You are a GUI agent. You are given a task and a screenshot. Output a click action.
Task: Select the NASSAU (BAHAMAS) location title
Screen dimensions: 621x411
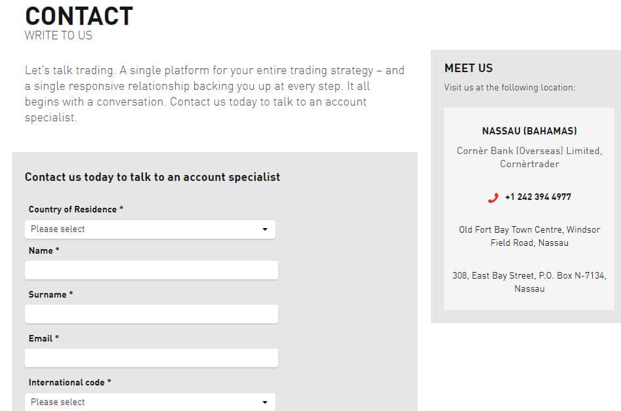point(529,131)
